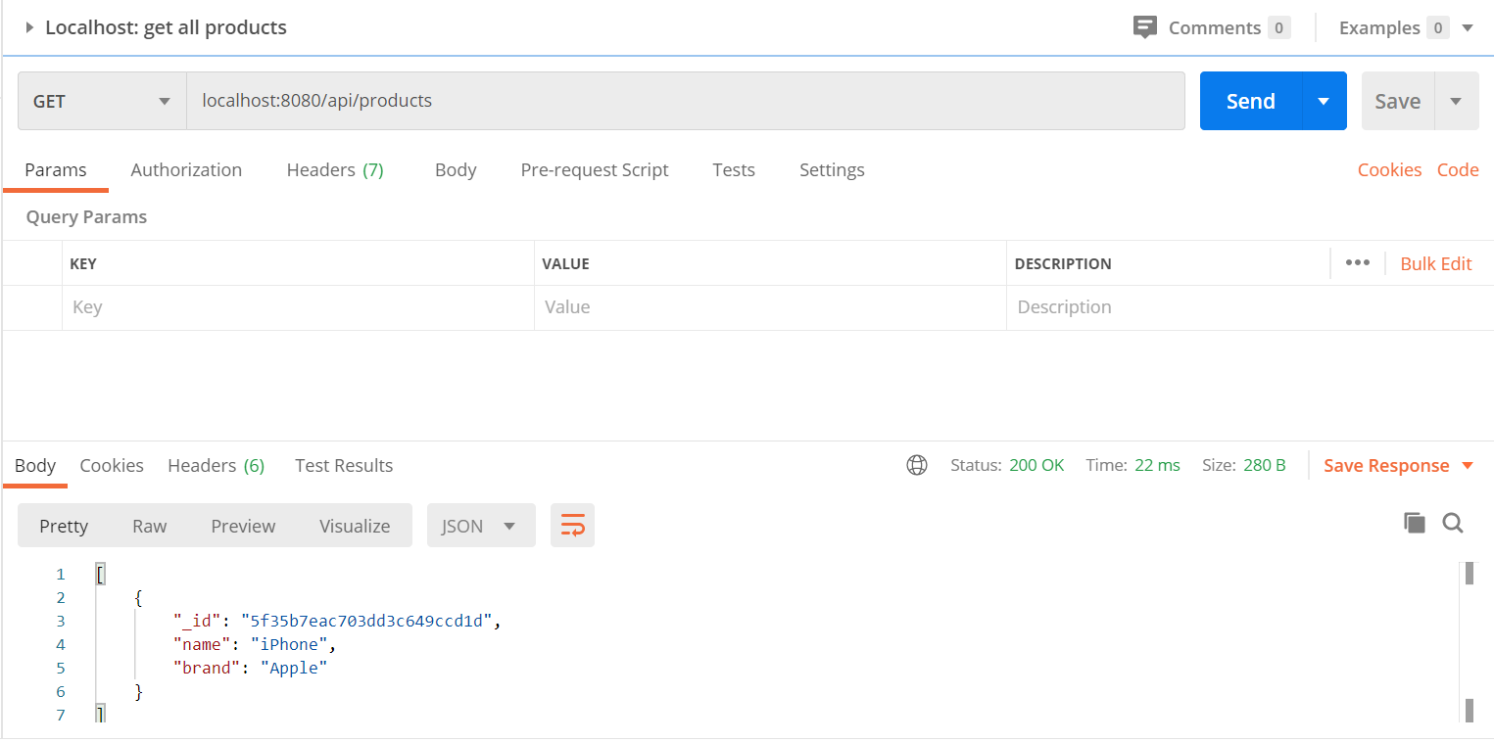Open the Send button dropdown arrow
Image resolution: width=1494 pixels, height=743 pixels.
1325,101
